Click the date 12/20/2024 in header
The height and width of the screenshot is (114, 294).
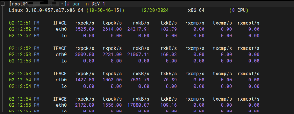pyautogui.click(x=155, y=11)
